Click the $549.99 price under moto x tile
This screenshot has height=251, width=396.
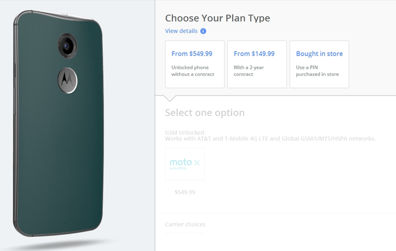click(185, 192)
